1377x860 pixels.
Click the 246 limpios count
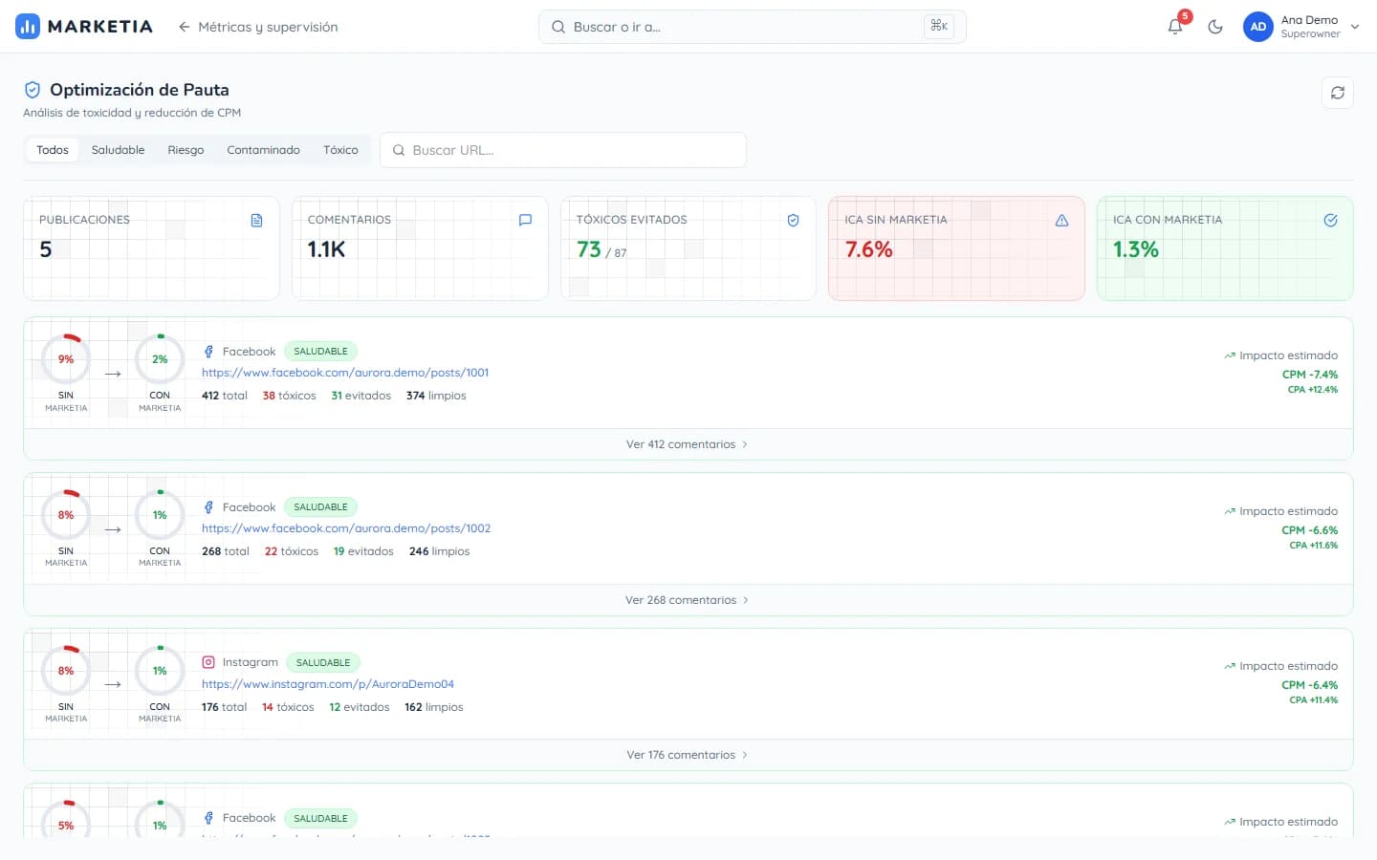(440, 551)
